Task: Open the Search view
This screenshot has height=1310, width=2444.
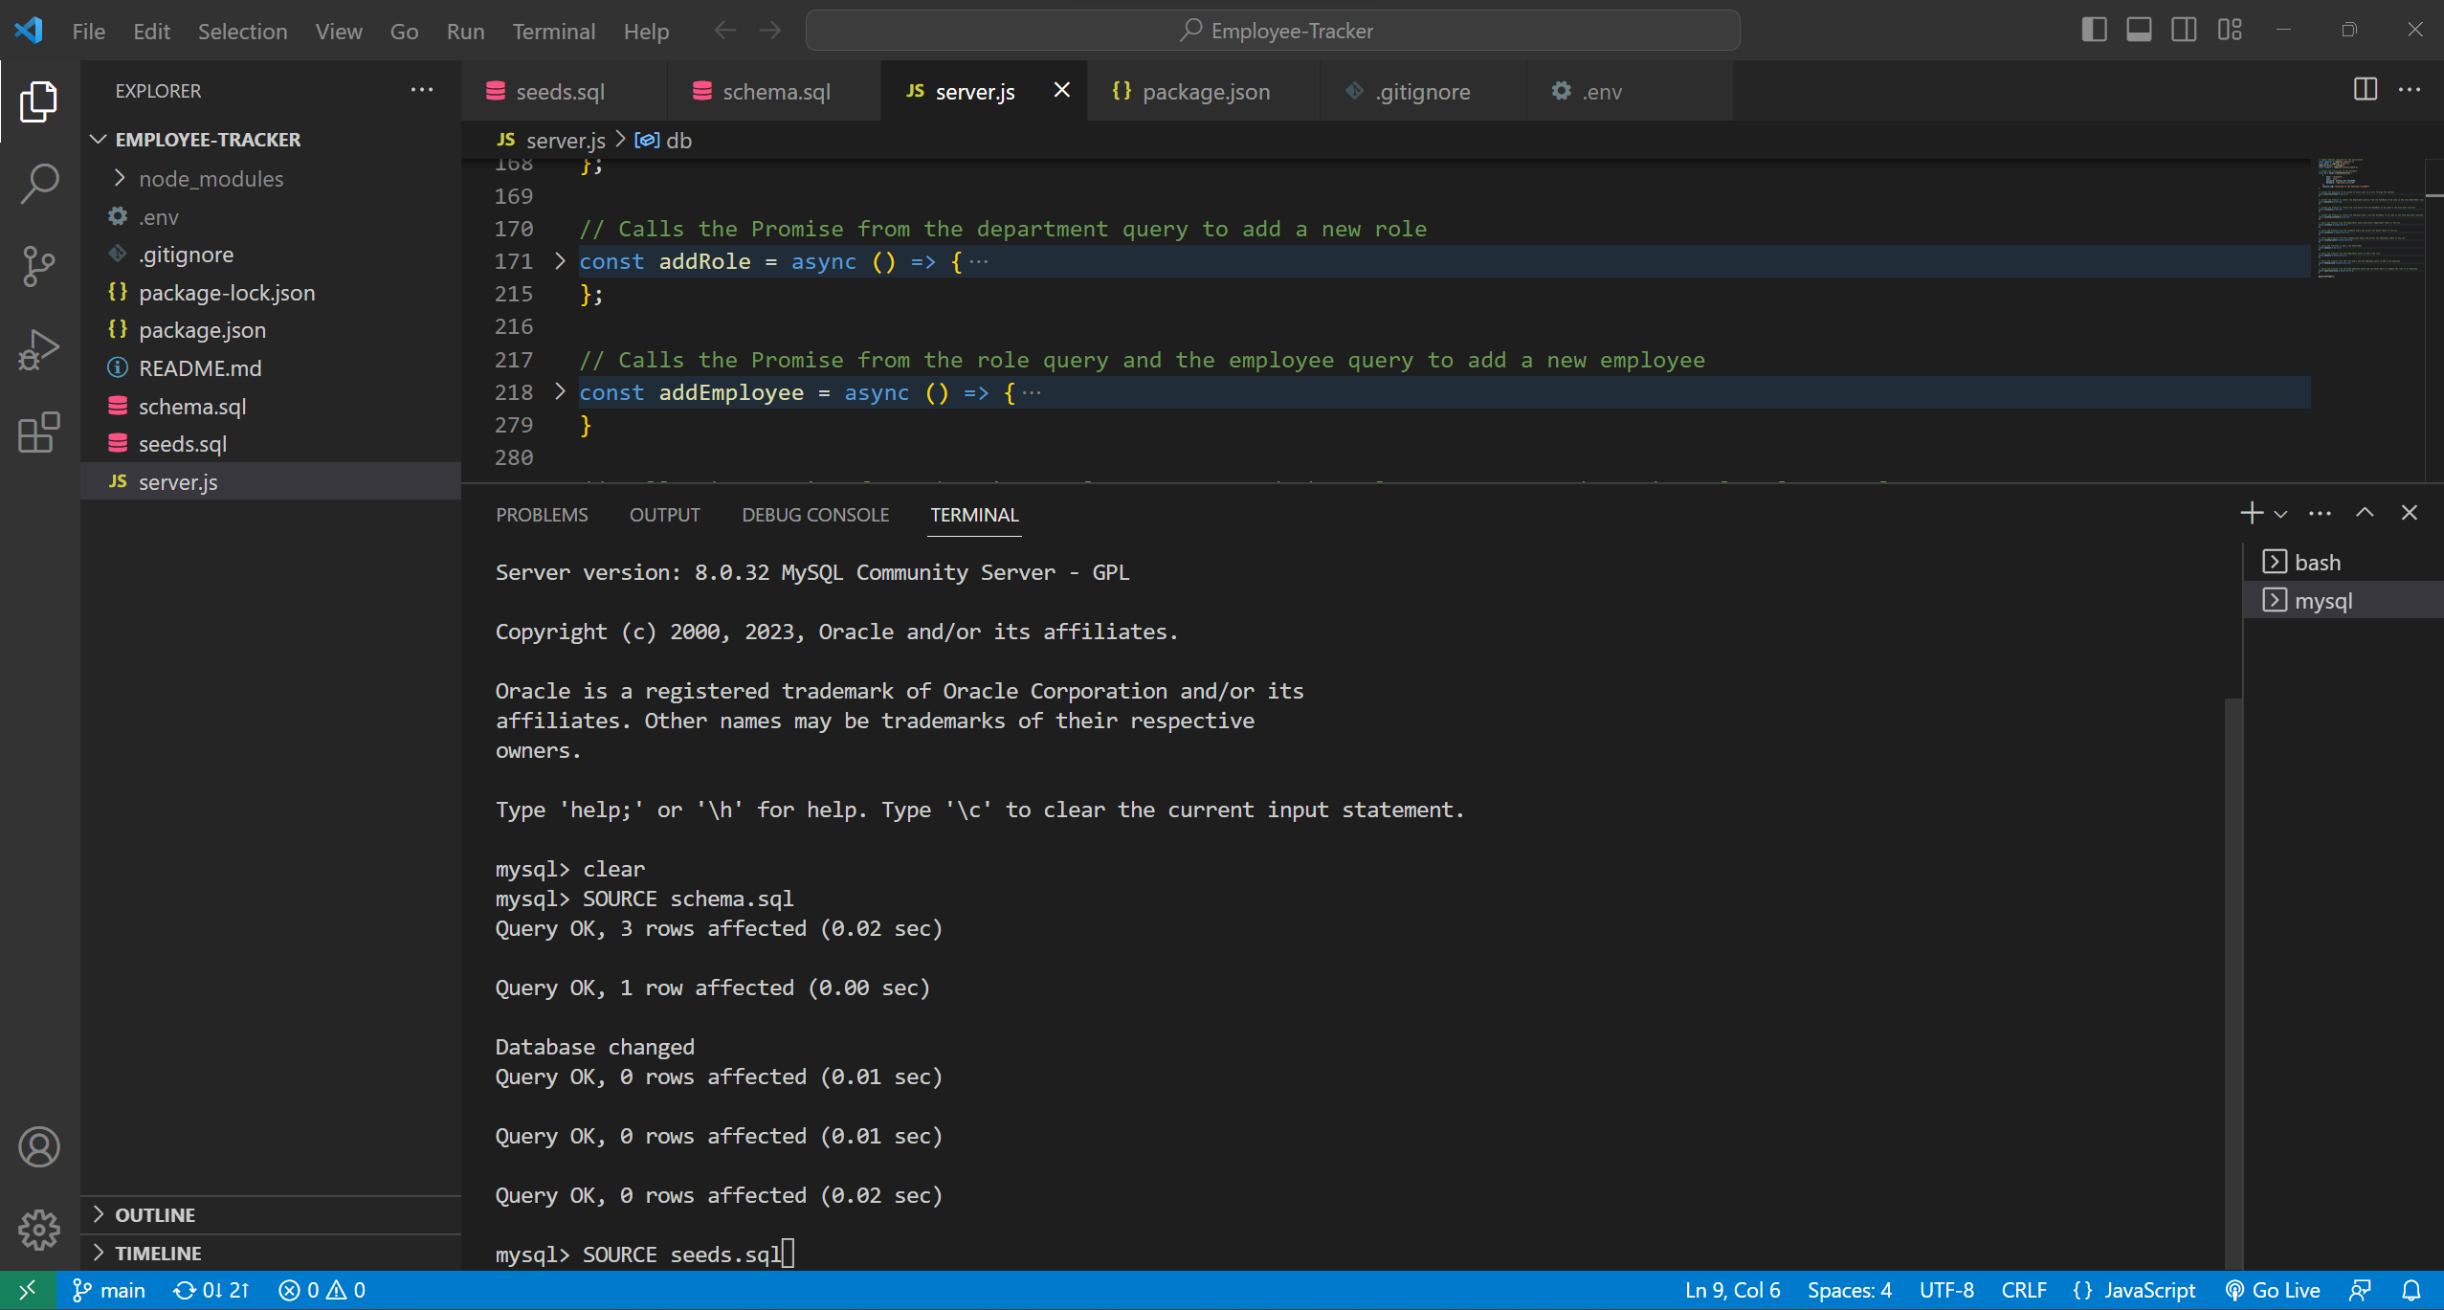Action: click(38, 184)
